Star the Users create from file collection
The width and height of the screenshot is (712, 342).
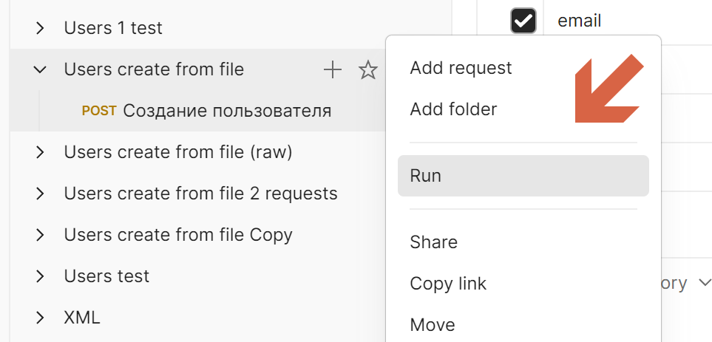tap(367, 70)
